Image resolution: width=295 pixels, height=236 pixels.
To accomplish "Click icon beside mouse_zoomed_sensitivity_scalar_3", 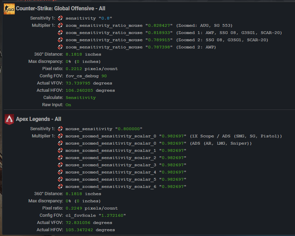I will coord(60,165).
